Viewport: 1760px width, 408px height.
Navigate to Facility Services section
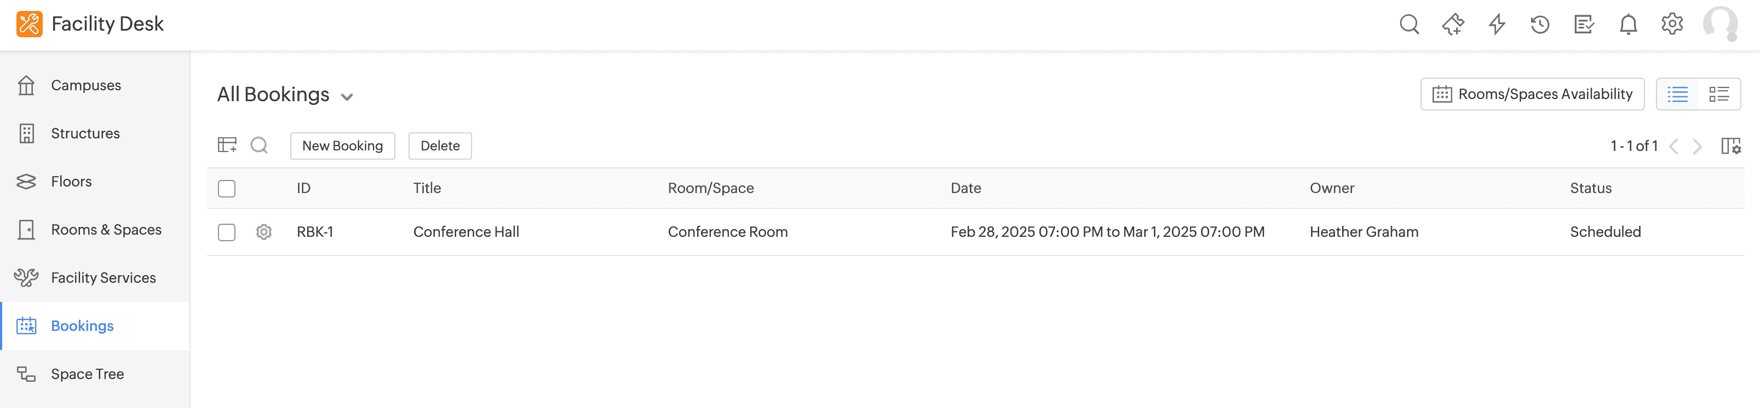[103, 278]
